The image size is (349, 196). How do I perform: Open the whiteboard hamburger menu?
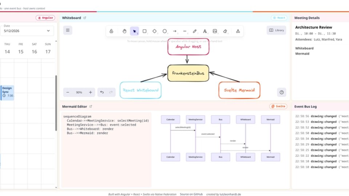68,30
